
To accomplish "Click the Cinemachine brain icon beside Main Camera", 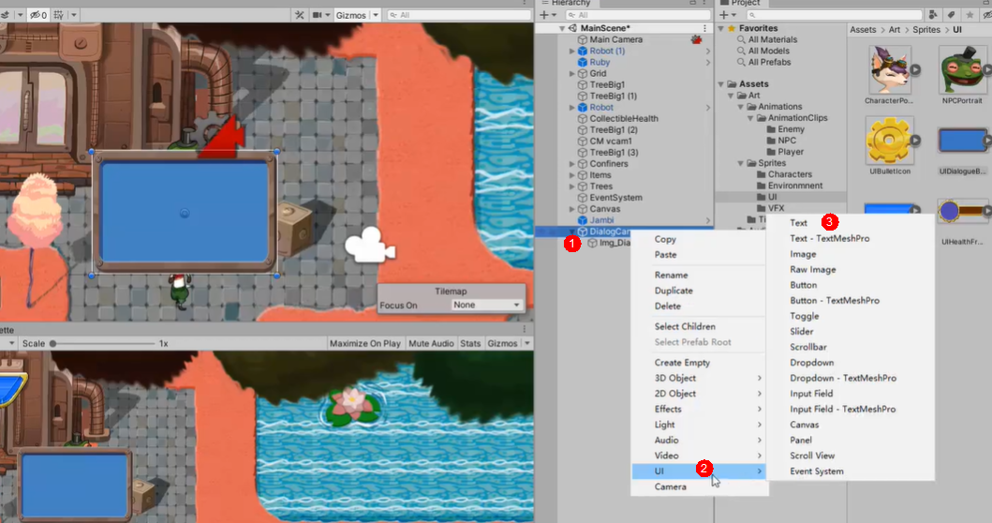I will [x=697, y=39].
